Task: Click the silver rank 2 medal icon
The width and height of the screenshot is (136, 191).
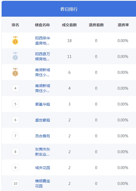Action: click(x=15, y=56)
